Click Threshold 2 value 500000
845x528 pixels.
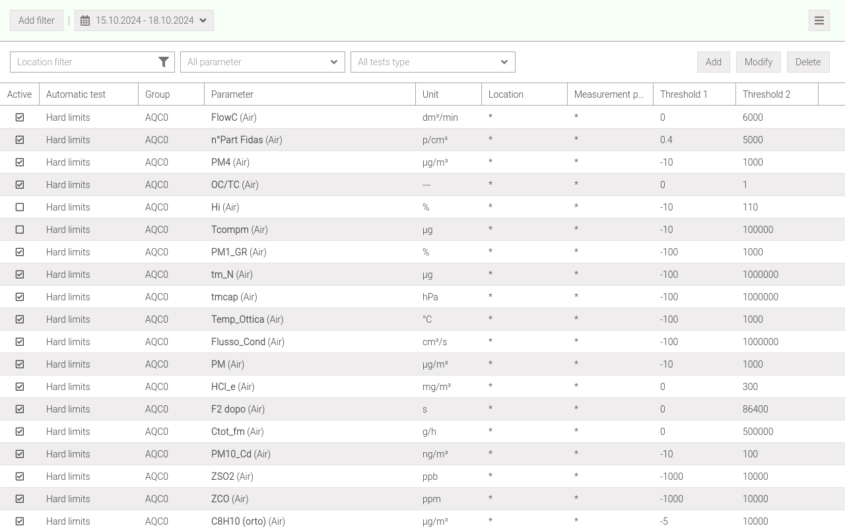758,432
